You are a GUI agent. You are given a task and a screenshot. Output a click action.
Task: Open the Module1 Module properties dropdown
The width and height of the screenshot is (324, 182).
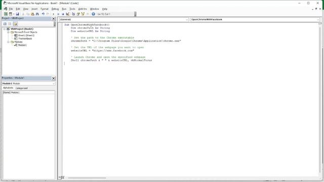click(x=28, y=83)
